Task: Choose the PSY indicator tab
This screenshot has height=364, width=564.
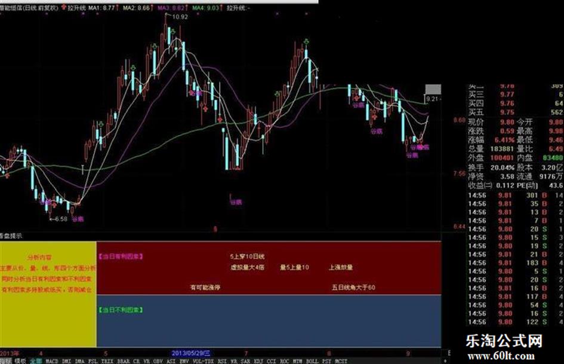Action: (326, 361)
